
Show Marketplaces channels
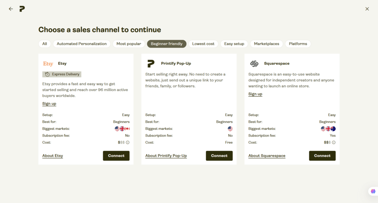pos(267,44)
